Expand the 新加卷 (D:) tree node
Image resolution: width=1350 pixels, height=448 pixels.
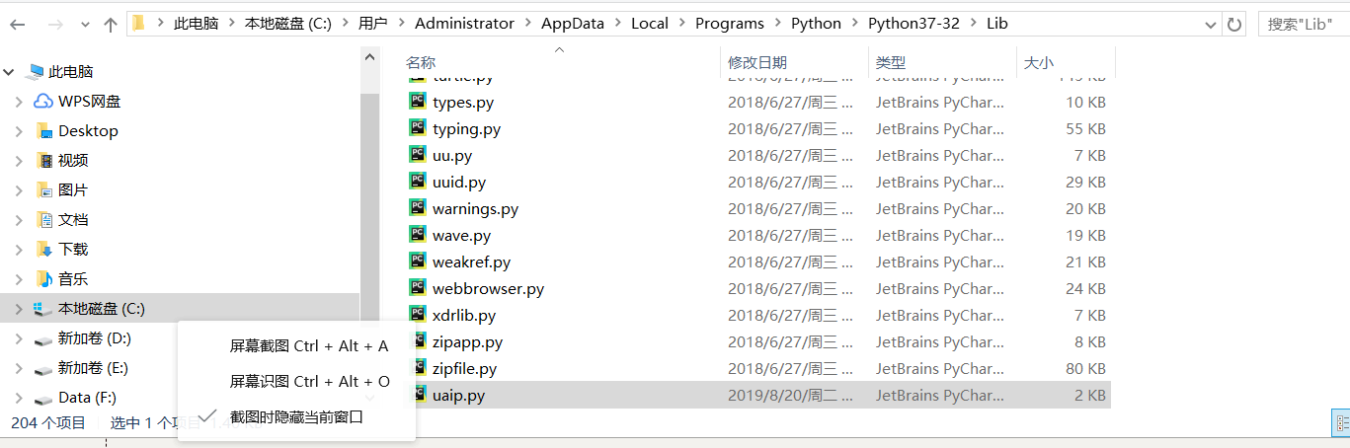[19, 338]
